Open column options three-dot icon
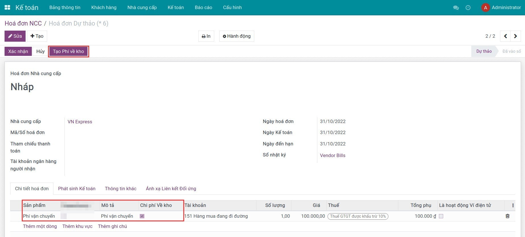 tap(513, 205)
